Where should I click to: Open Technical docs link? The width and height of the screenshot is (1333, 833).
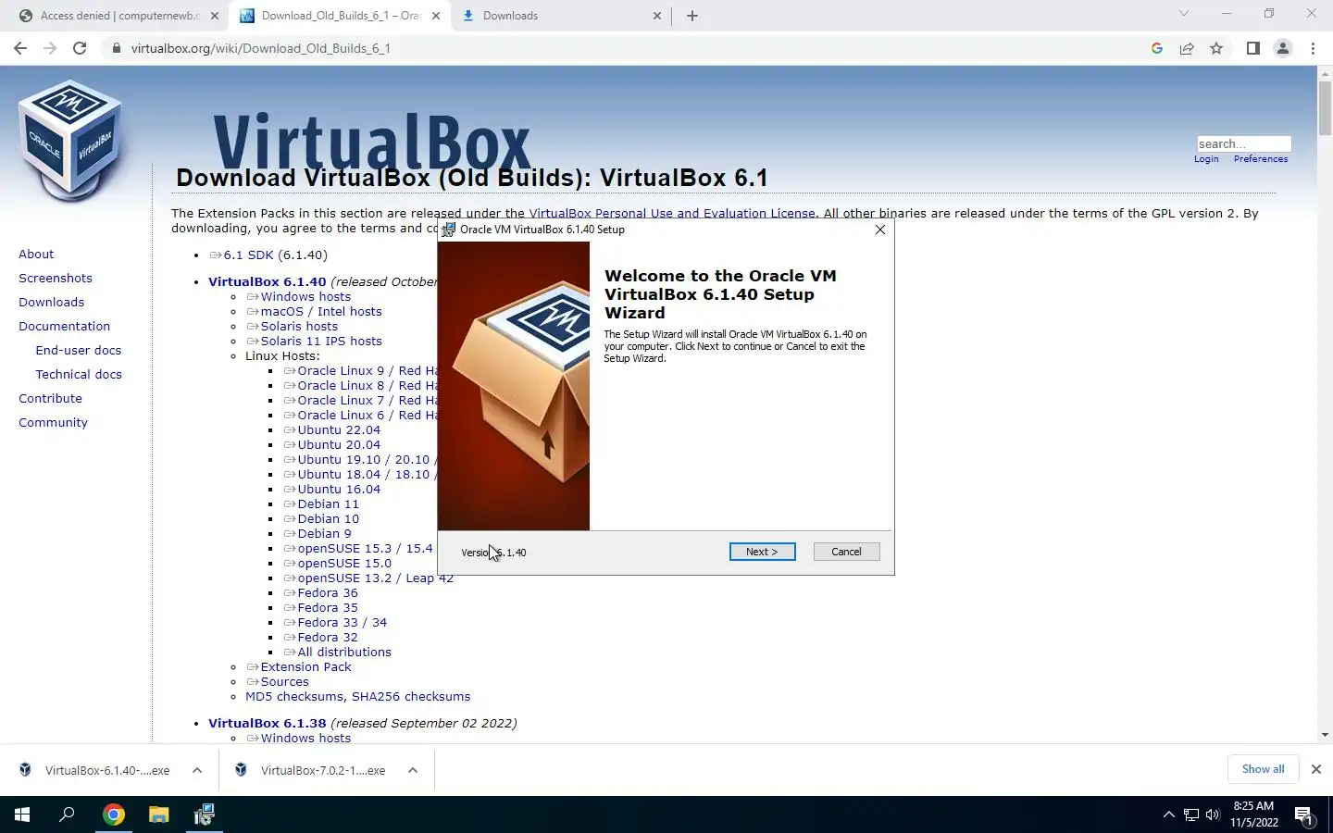79,374
